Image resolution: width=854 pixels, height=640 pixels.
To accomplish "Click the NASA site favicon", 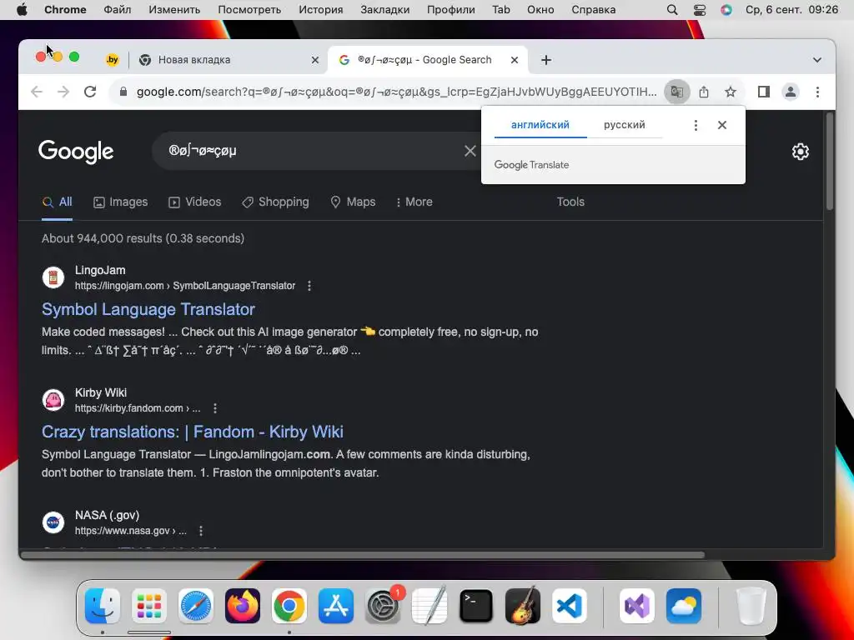I will pos(53,522).
